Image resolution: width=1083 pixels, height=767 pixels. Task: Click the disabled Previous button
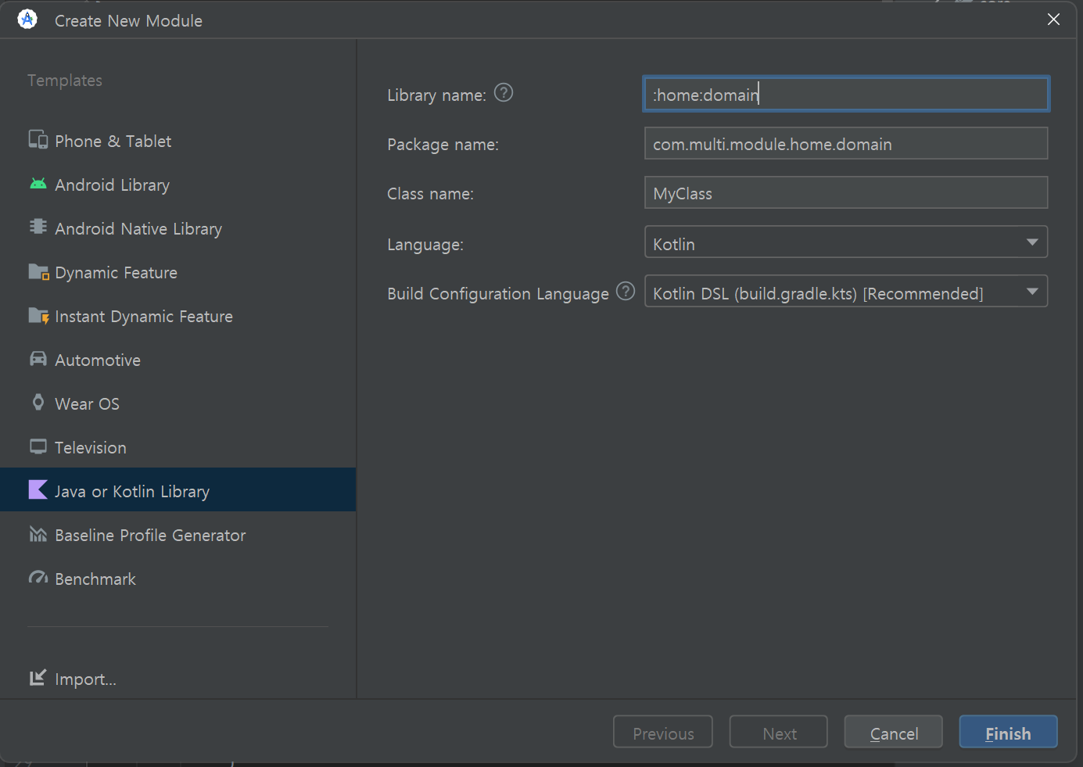click(x=663, y=733)
